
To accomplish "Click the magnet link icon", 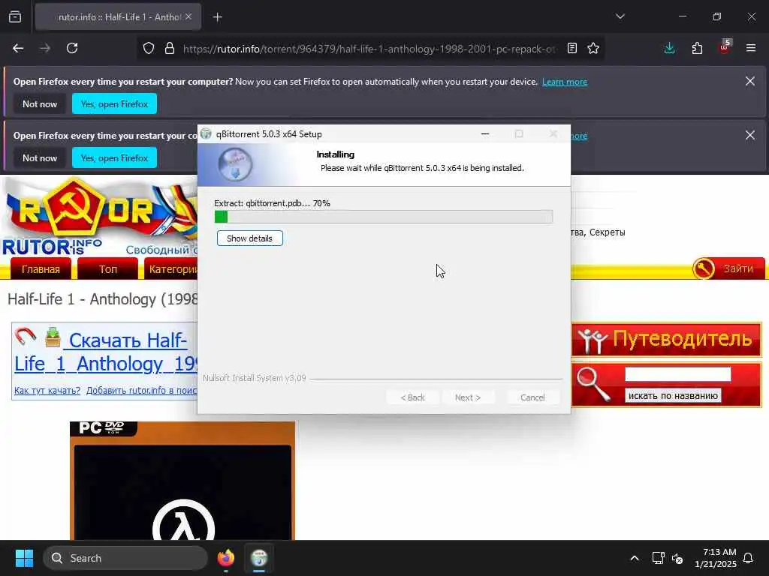I will click(25, 337).
